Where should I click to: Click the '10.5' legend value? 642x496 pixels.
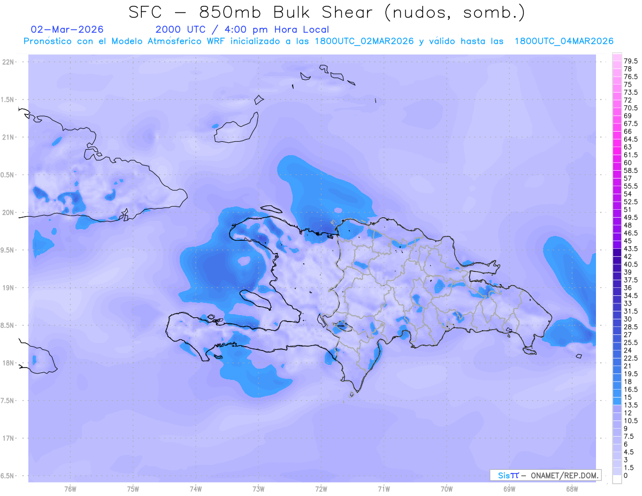630,421
